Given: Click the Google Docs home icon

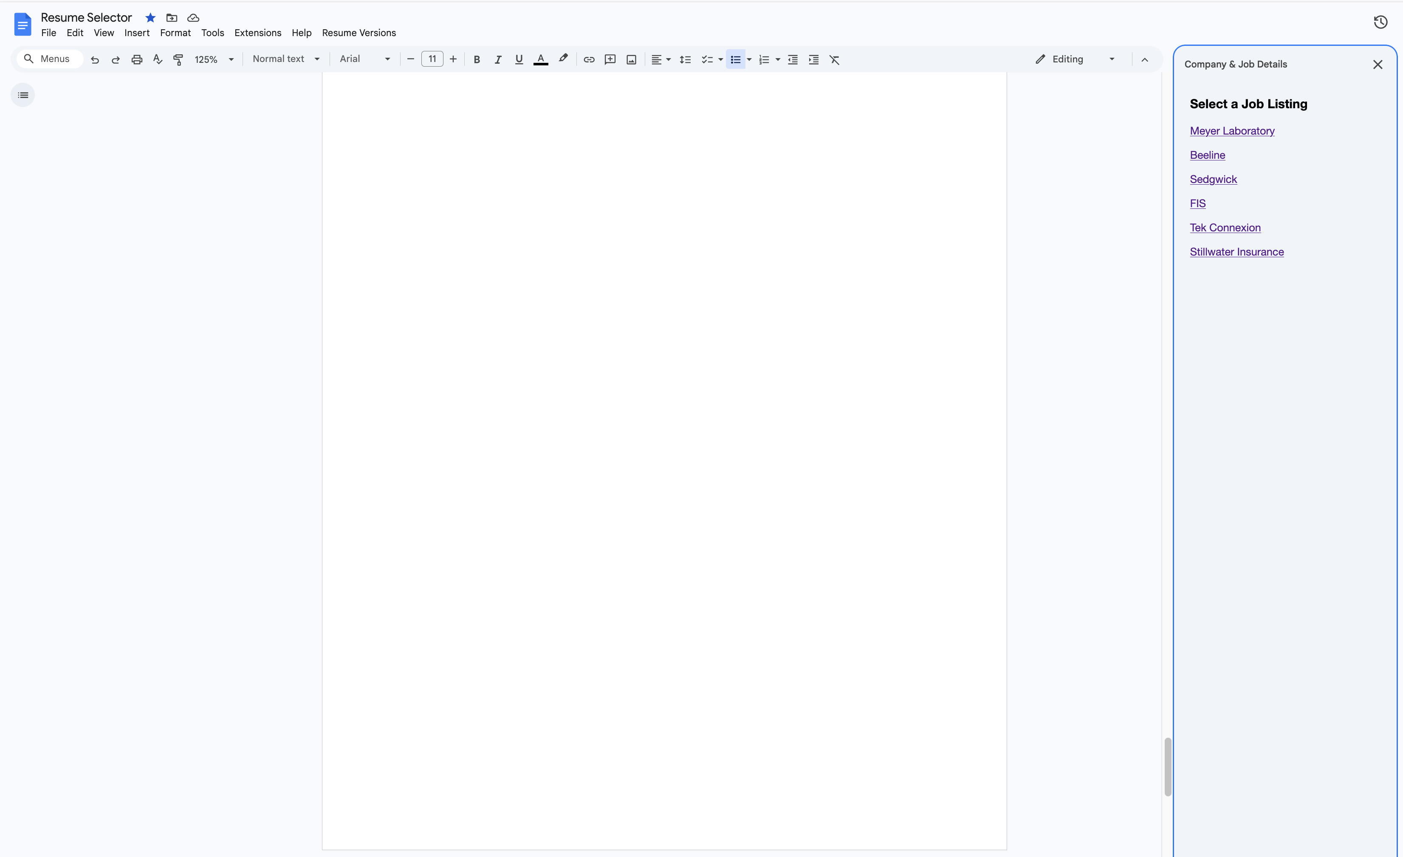Looking at the screenshot, I should click(x=22, y=25).
